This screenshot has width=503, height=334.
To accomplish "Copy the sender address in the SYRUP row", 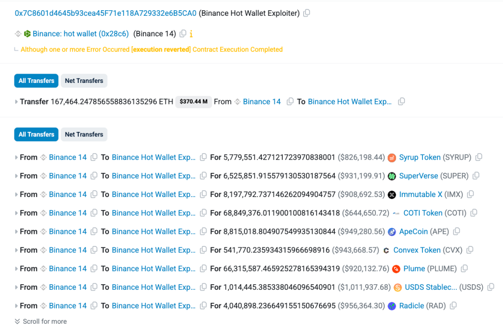I will 94,157.
